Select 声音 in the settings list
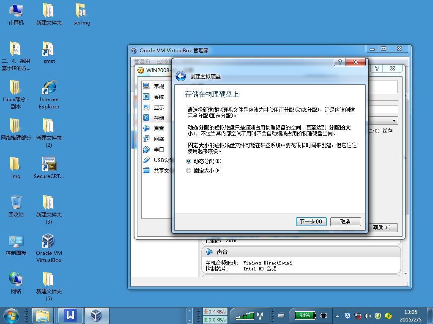 [x=156, y=128]
